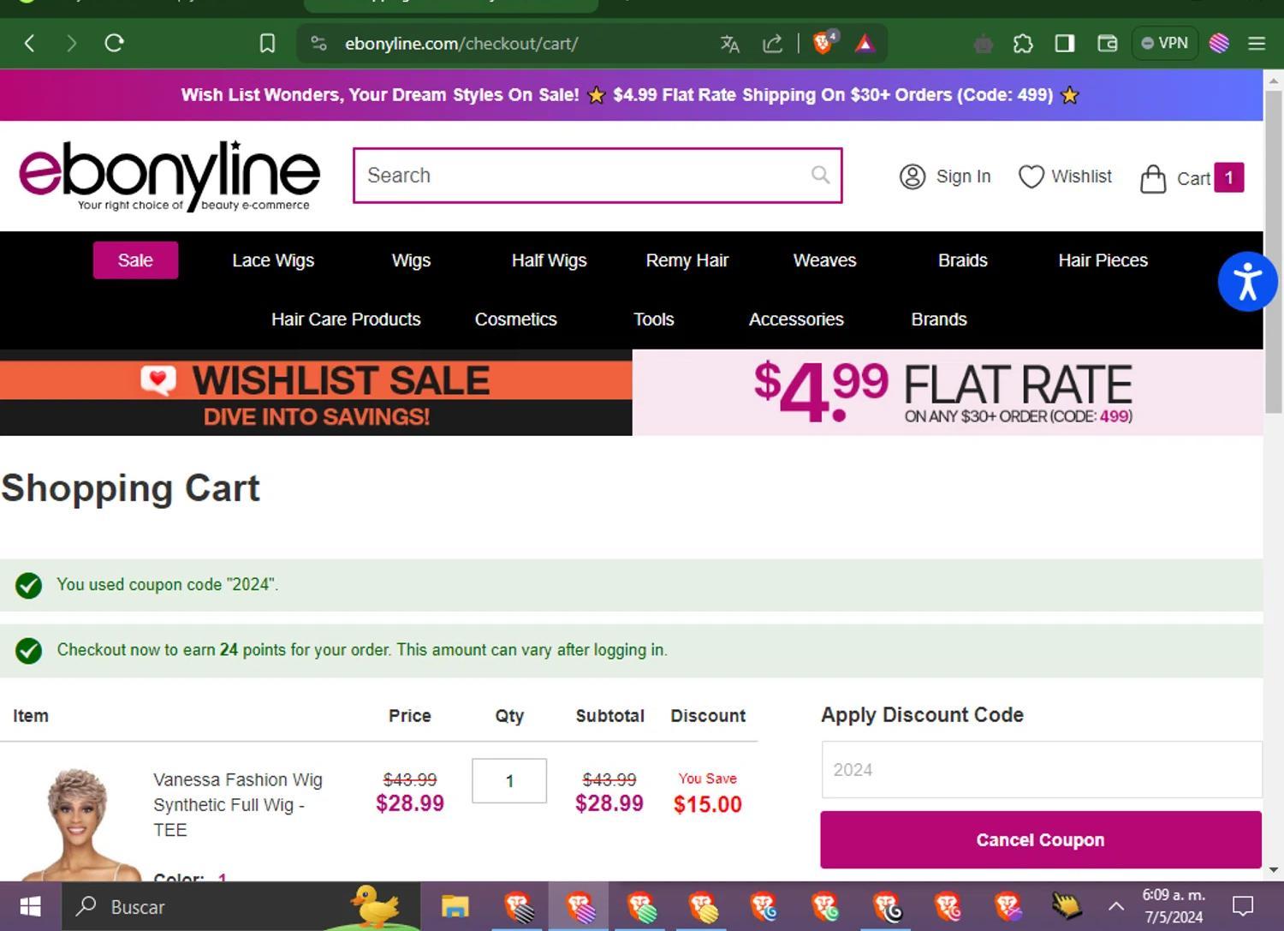Click the search magnifier icon
The height and width of the screenshot is (931, 1284).
[x=820, y=175]
